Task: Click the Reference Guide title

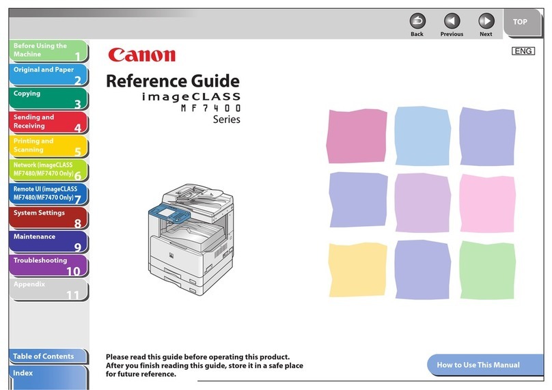Action: (173, 81)
